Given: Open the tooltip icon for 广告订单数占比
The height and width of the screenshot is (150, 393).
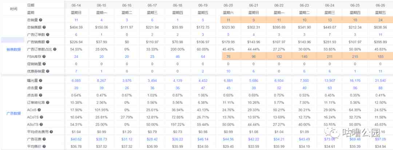Looking at the screenshot, I should coord(55,49).
